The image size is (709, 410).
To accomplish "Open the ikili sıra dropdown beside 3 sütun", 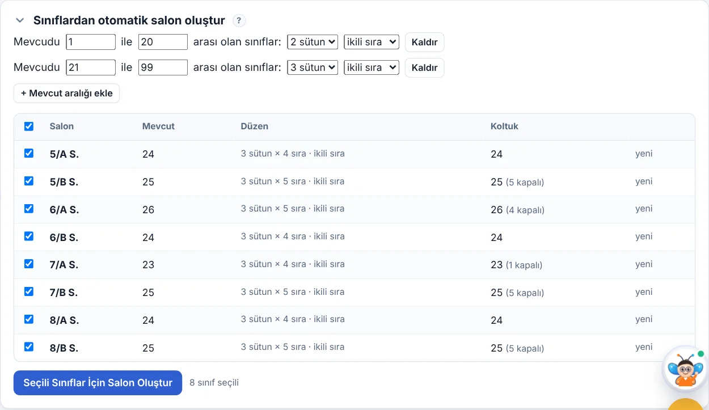I will [x=372, y=67].
